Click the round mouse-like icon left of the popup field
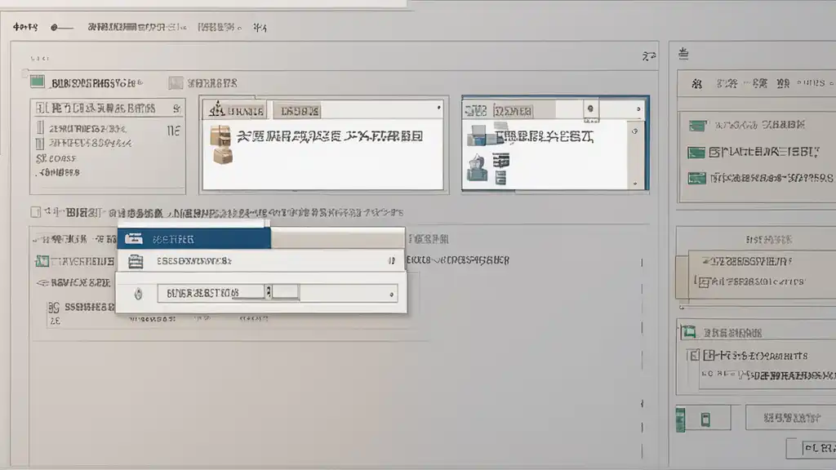Screen dimensions: 836x470 [138, 294]
